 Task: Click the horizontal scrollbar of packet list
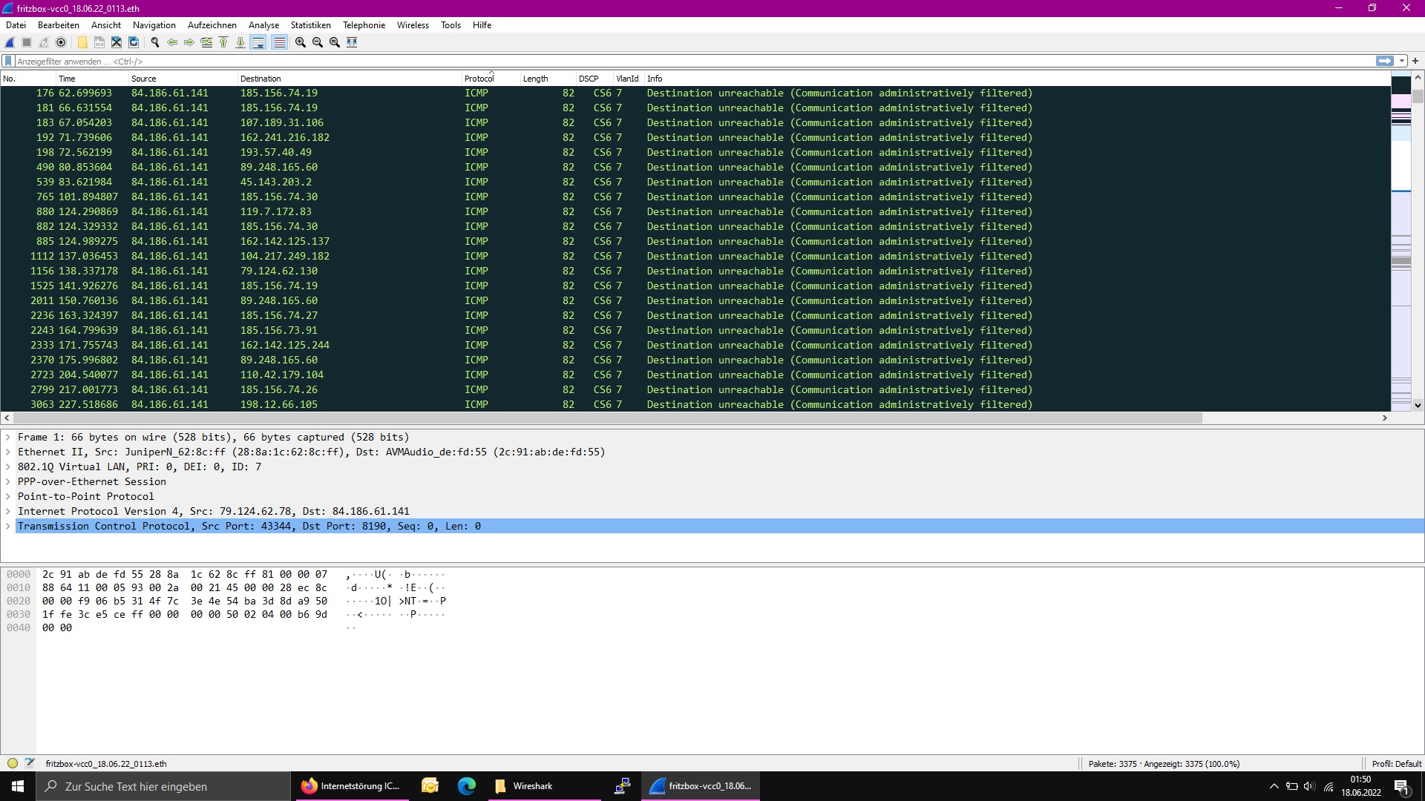pos(606,418)
